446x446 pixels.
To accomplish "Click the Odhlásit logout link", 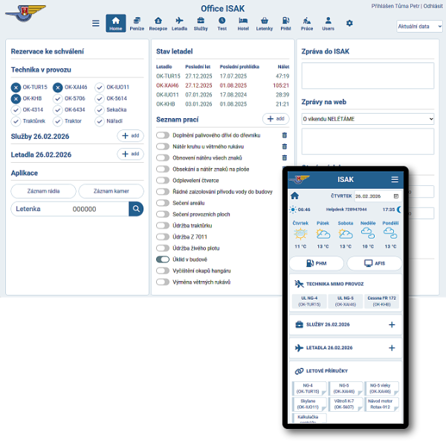I will pyautogui.click(x=432, y=6).
